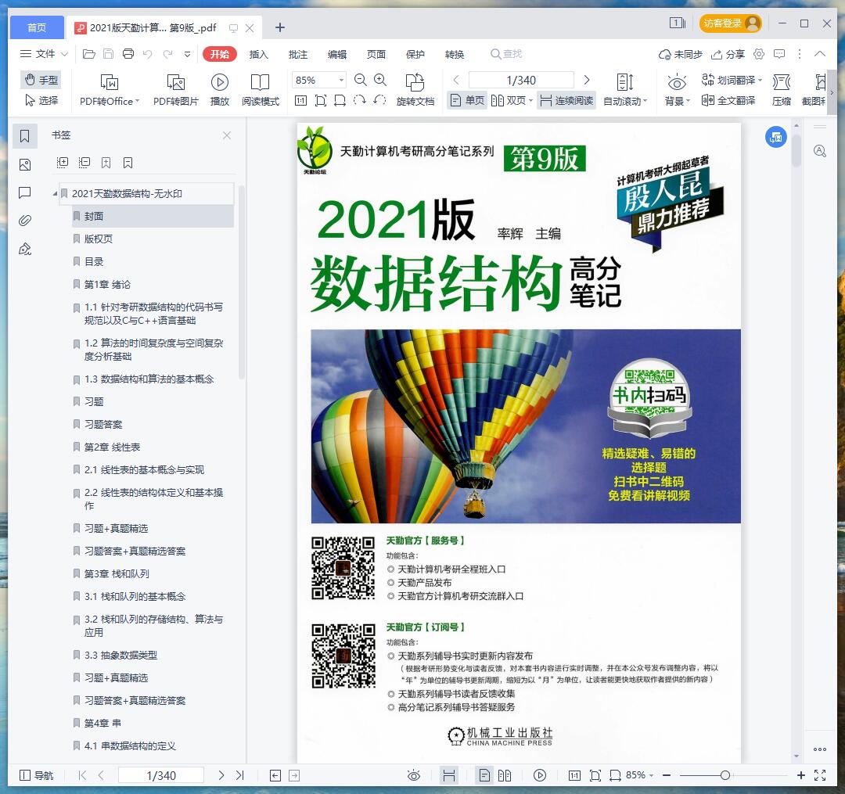The image size is (845, 794).
Task: Open the 插入 ribbon tab
Action: (x=259, y=55)
